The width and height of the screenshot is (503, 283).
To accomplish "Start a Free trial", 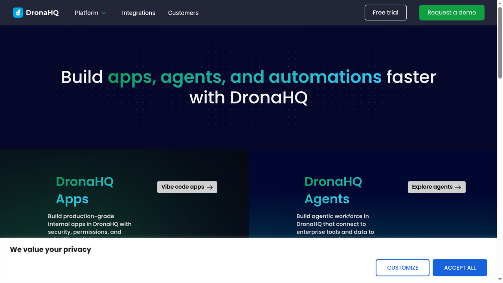I will tap(386, 13).
